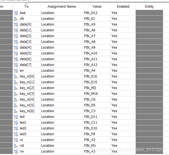Screen dimensions: 169x155
Task: Select the output icon for data[1]
Action: (16, 30)
